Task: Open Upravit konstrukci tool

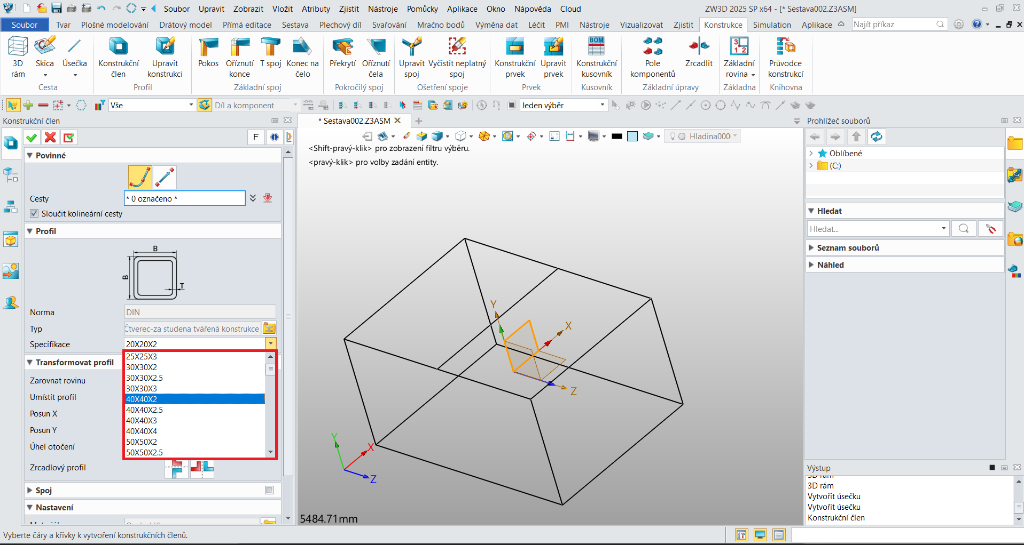Action: click(x=165, y=57)
